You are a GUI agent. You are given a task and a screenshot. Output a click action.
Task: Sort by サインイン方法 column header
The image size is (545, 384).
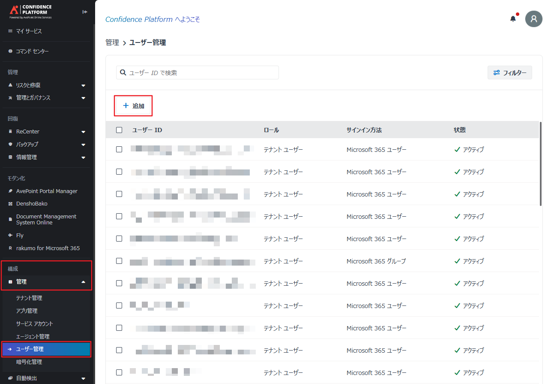coord(364,130)
